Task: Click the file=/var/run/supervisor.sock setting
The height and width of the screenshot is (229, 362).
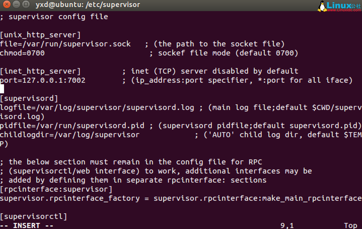Action: click(x=65, y=44)
